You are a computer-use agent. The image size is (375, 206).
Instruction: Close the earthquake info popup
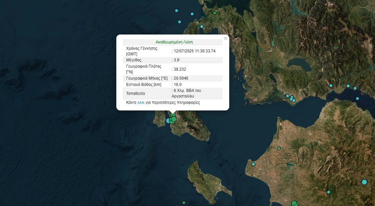(x=225, y=39)
